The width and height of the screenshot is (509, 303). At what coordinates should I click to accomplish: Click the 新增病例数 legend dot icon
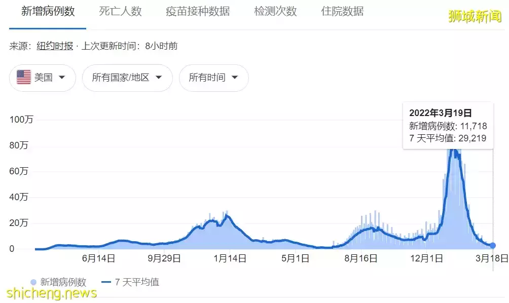coord(33,282)
